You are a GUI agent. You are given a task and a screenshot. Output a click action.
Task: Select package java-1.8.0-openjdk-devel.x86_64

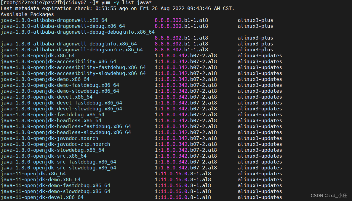pos(47,97)
